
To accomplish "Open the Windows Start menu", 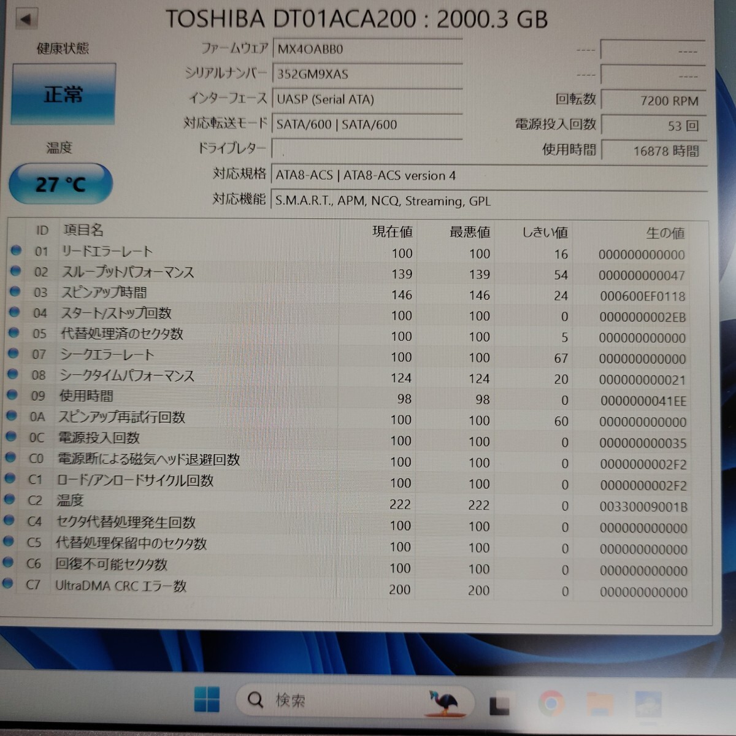I will point(207,700).
